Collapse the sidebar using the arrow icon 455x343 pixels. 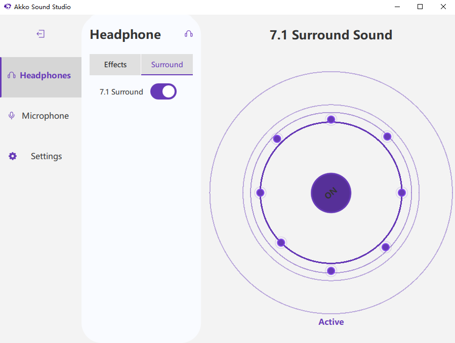pos(40,34)
